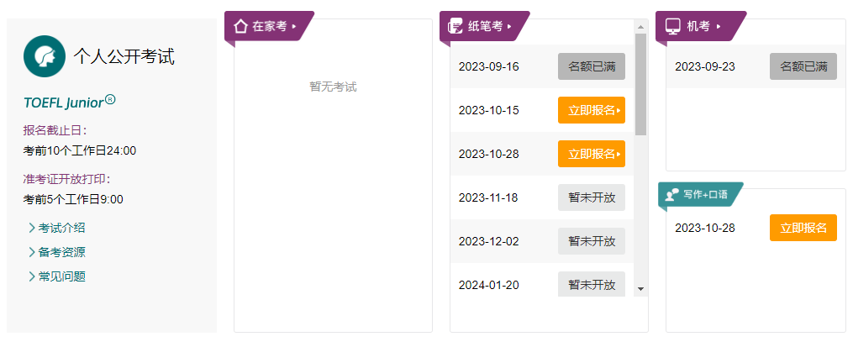
Task: Click the speaking person icon for 写作+口语
Action: 671,194
